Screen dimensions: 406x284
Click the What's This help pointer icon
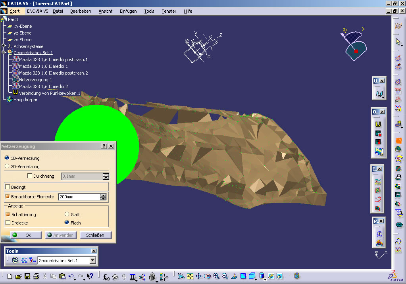(90, 276)
